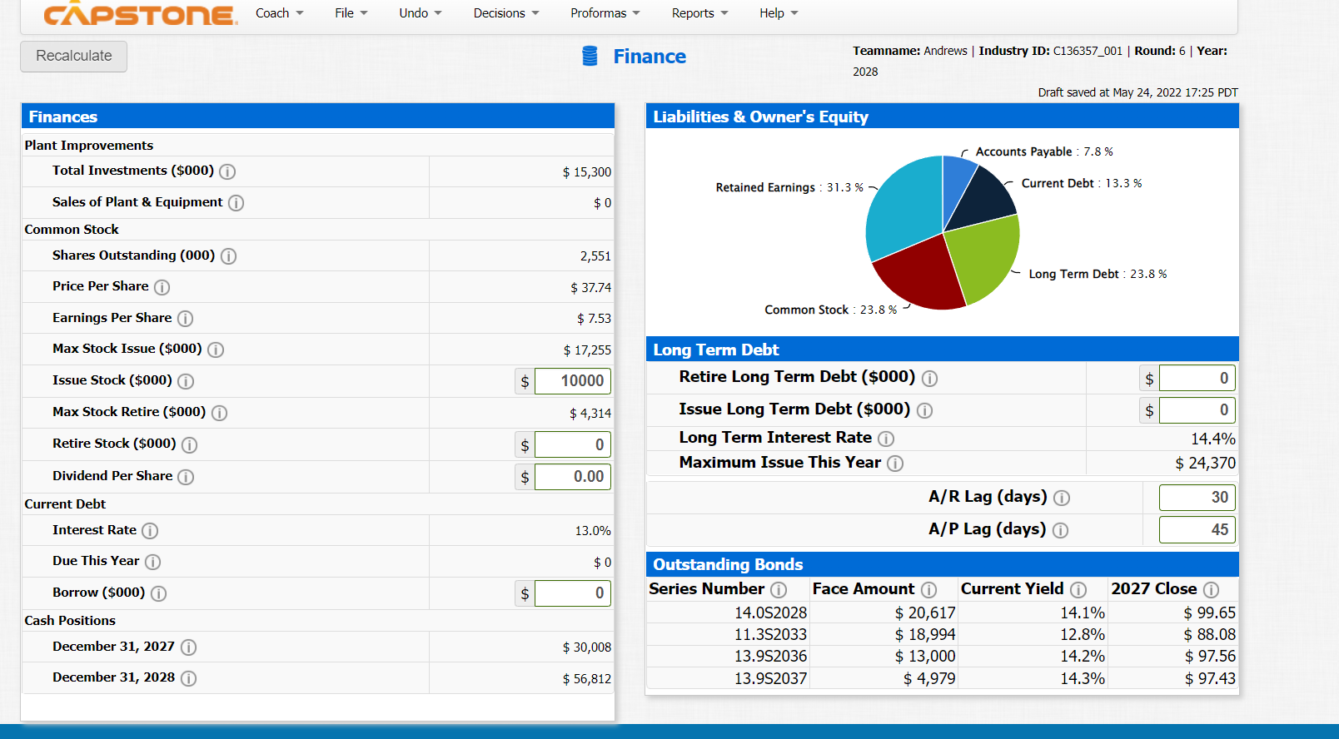The image size is (1339, 739).
Task: Click bond series 14.0S2028
Action: [770, 613]
